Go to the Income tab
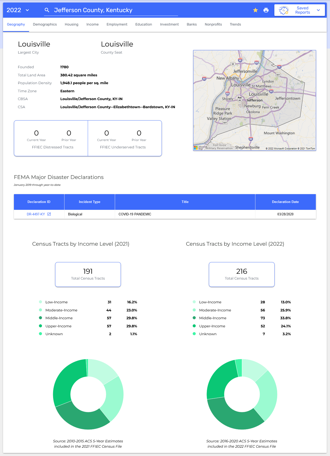The image size is (330, 456). click(93, 25)
